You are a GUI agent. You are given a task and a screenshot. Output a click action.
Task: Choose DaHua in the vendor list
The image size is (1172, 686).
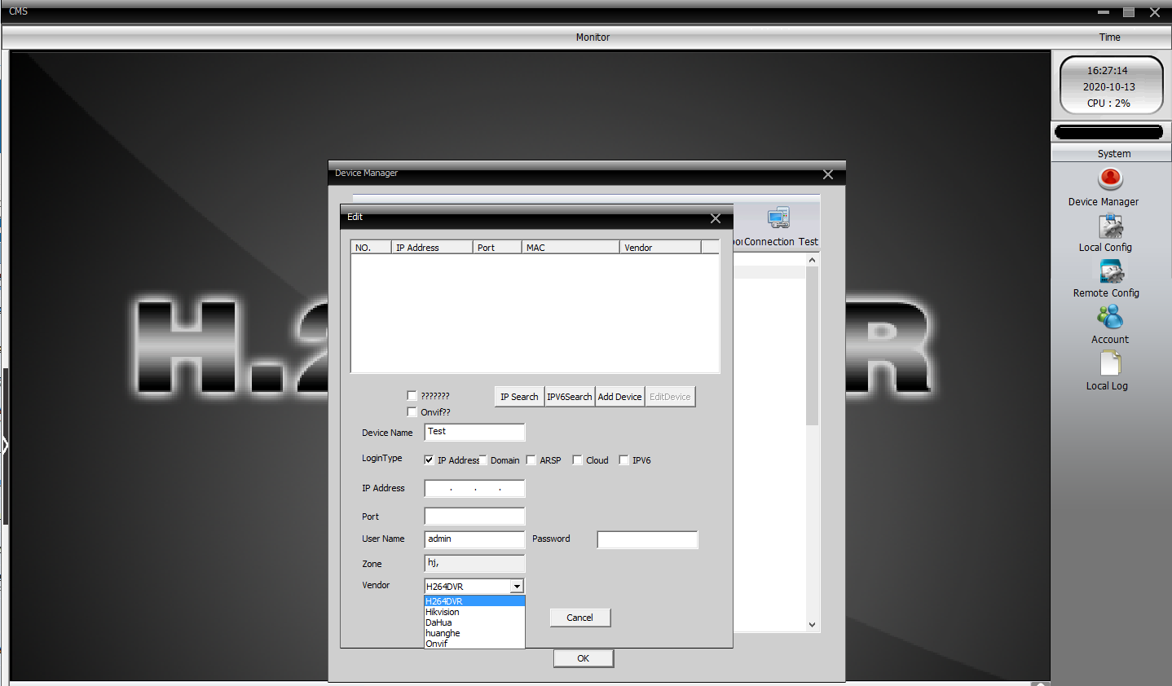[x=438, y=622]
